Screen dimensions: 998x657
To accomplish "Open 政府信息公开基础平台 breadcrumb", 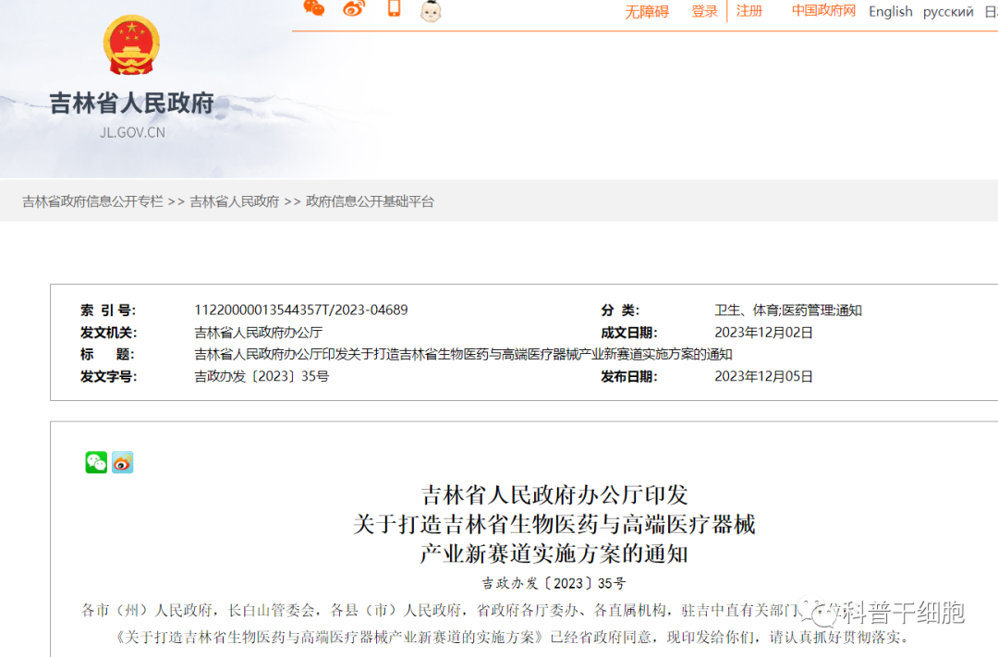I will pos(370,201).
